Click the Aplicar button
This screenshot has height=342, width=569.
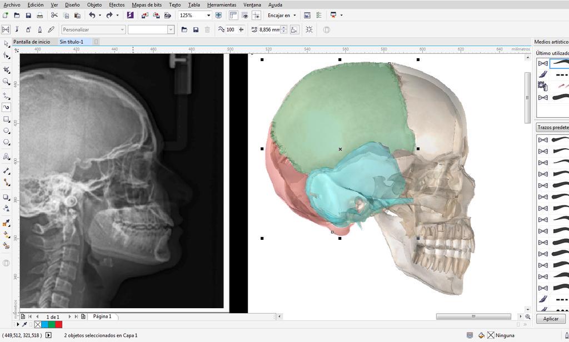point(551,319)
